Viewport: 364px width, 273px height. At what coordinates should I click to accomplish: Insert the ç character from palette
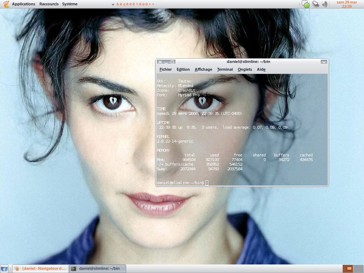tap(124, 4)
